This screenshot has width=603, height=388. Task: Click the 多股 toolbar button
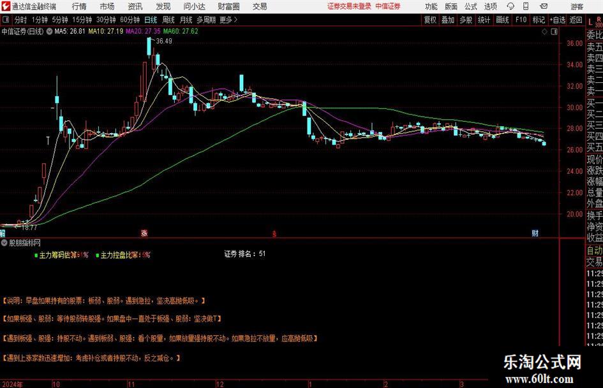(466, 20)
